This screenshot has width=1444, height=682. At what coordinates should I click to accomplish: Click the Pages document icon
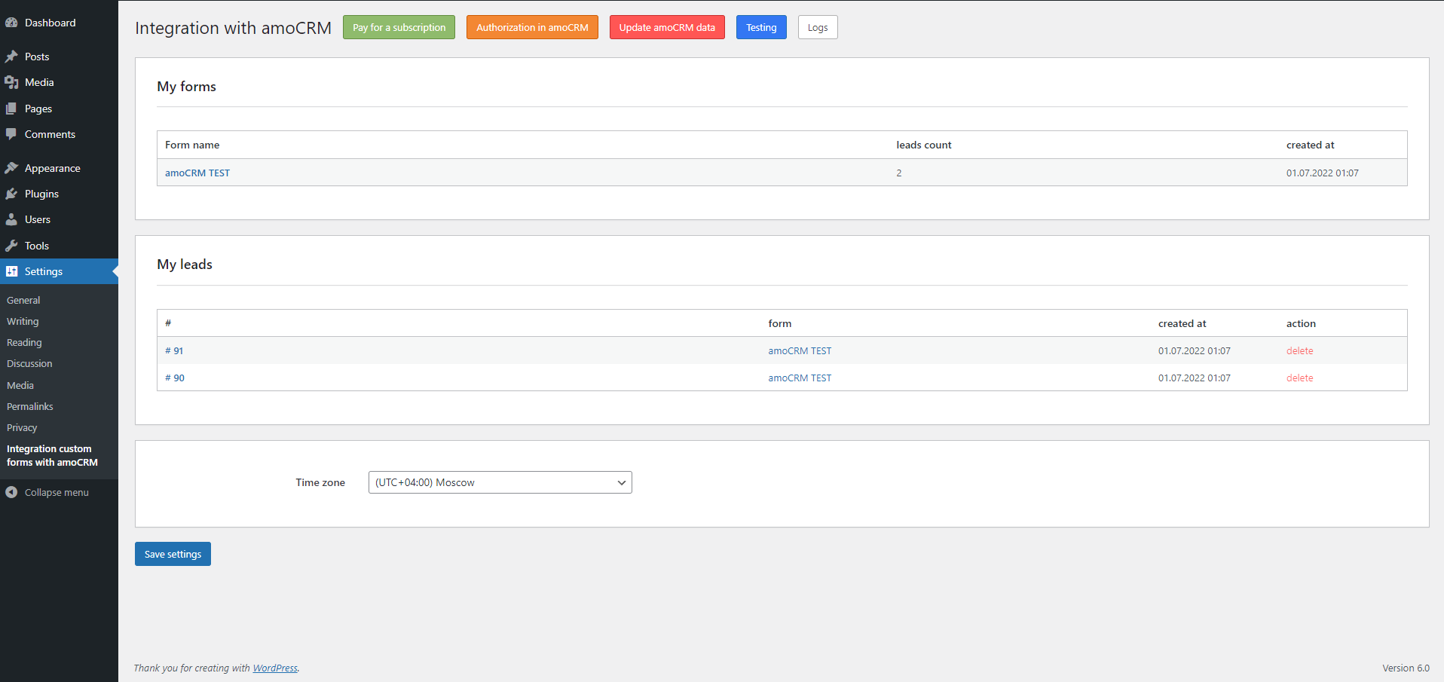11,109
